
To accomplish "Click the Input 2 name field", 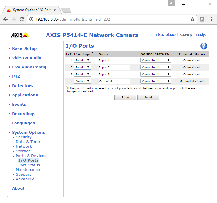I will 114,67.
